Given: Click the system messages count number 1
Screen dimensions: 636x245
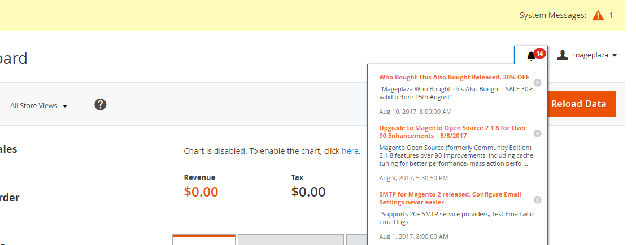Looking at the screenshot, I should (611, 15).
